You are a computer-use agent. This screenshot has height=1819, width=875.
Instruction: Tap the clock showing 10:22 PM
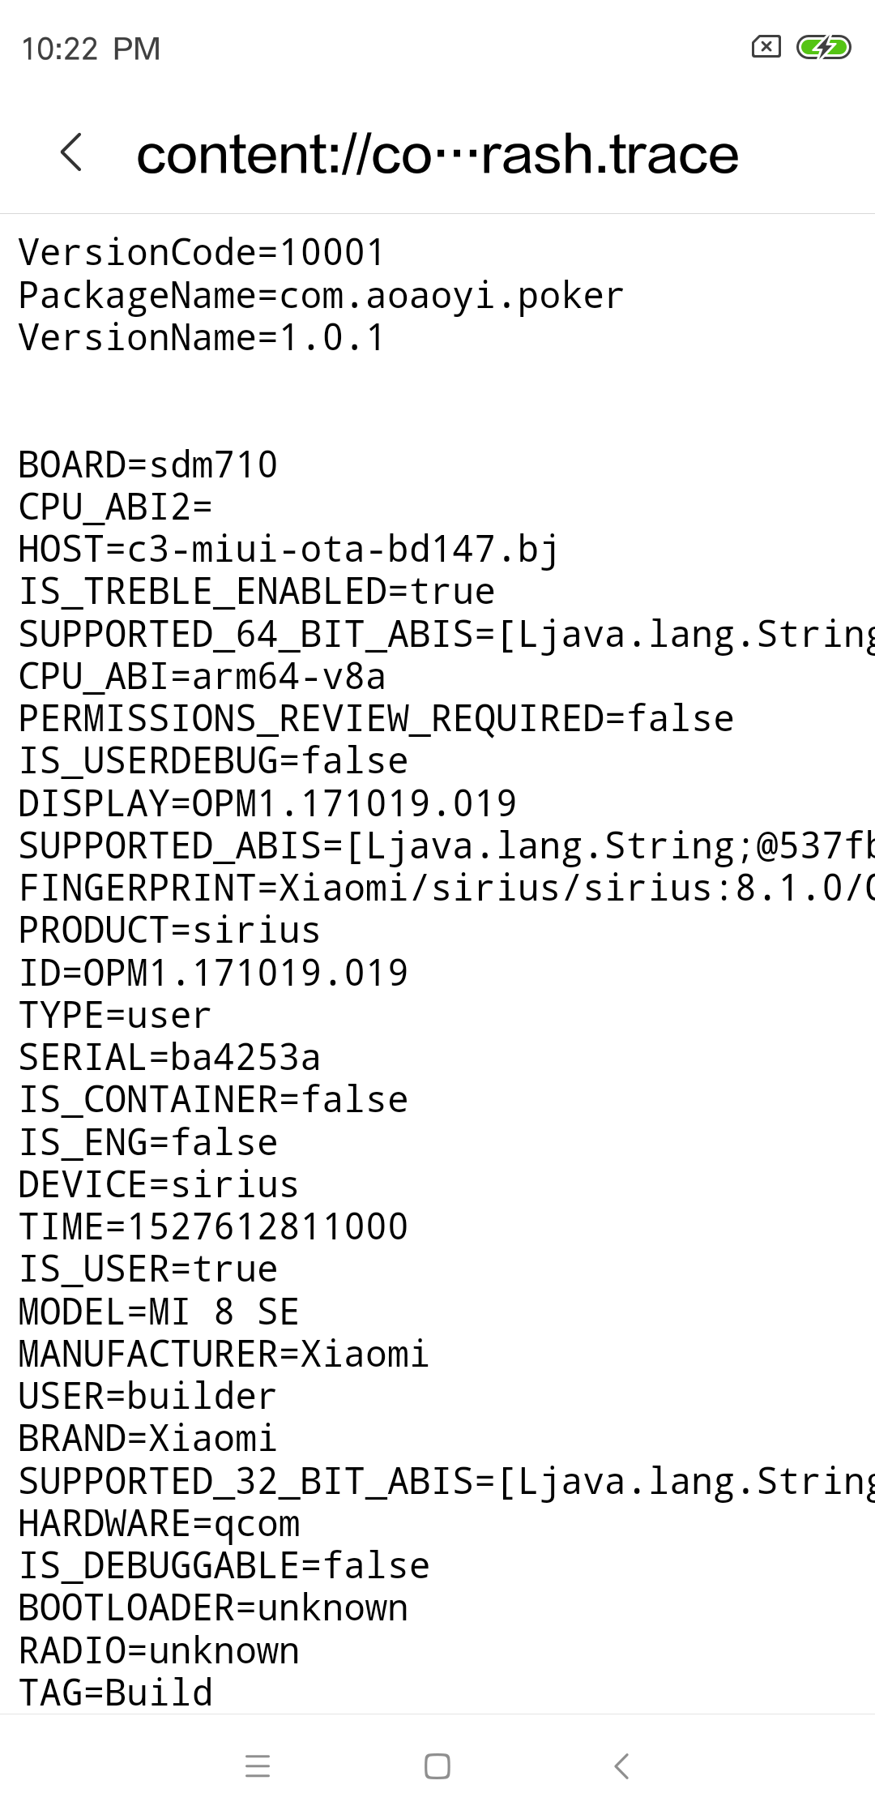(89, 49)
